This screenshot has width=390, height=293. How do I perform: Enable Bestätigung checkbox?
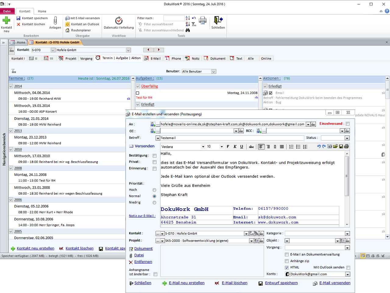click(x=154, y=156)
